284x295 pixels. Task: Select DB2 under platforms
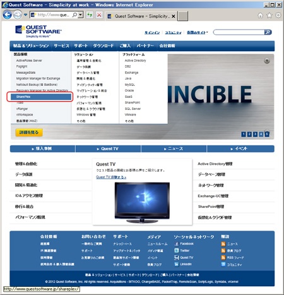pos(127,66)
